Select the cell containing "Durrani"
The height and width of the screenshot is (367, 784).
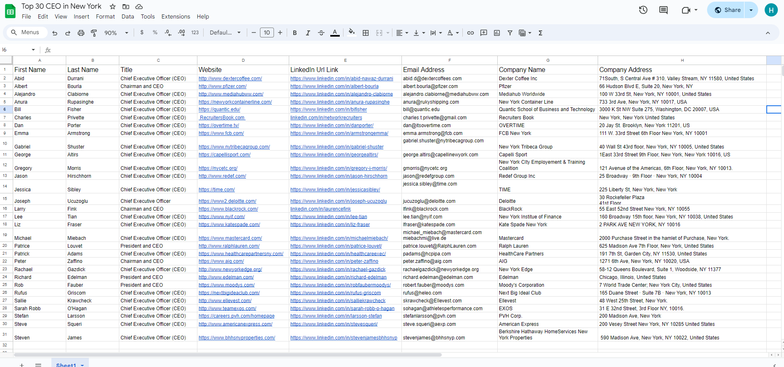click(x=93, y=79)
